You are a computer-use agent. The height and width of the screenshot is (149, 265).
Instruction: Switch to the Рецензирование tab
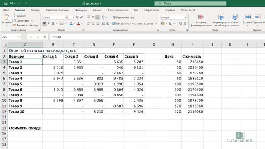tap(118, 10)
